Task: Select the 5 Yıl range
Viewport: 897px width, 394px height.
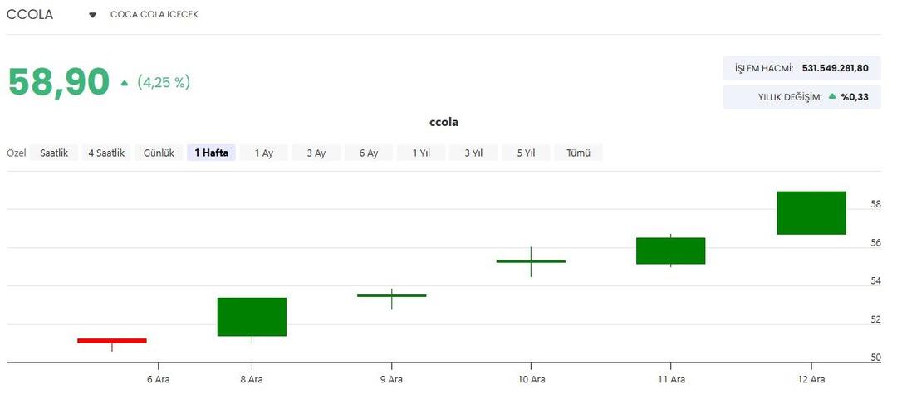Action: [x=525, y=153]
